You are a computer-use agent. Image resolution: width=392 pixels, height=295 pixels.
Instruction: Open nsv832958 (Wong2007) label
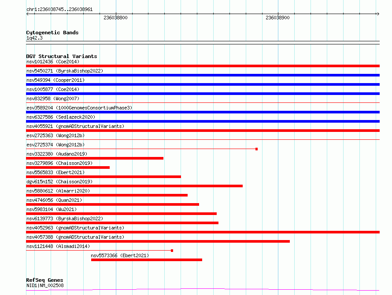tap(53, 98)
